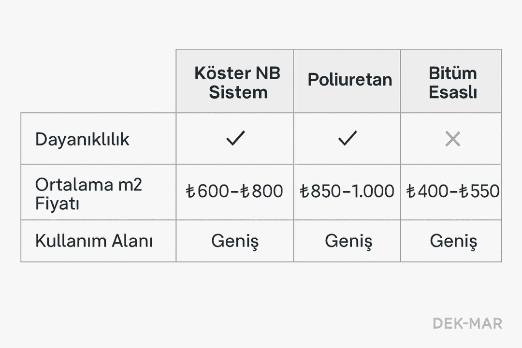Screen dimensions: 522x348
Task: Select the Bitüm Esaslı column header
Action: pyautogui.click(x=452, y=82)
